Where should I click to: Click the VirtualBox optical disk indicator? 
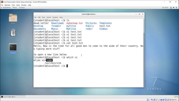150,100
